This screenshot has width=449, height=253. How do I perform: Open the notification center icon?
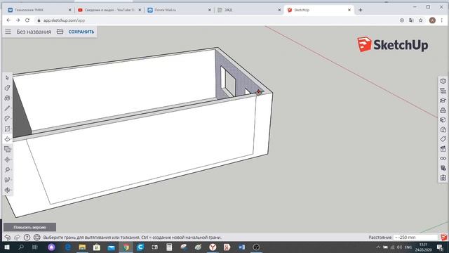pyautogui.click(x=440, y=247)
